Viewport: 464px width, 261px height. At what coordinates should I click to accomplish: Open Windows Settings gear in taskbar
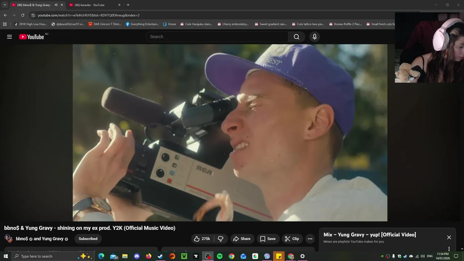(x=302, y=256)
